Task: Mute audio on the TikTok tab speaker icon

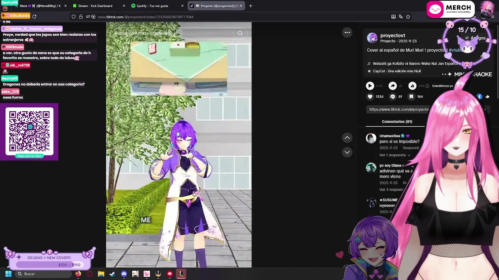Action: (197, 6)
